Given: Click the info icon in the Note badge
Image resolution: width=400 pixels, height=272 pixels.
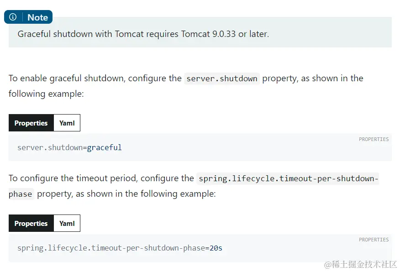Looking at the screenshot, I should (13, 17).
